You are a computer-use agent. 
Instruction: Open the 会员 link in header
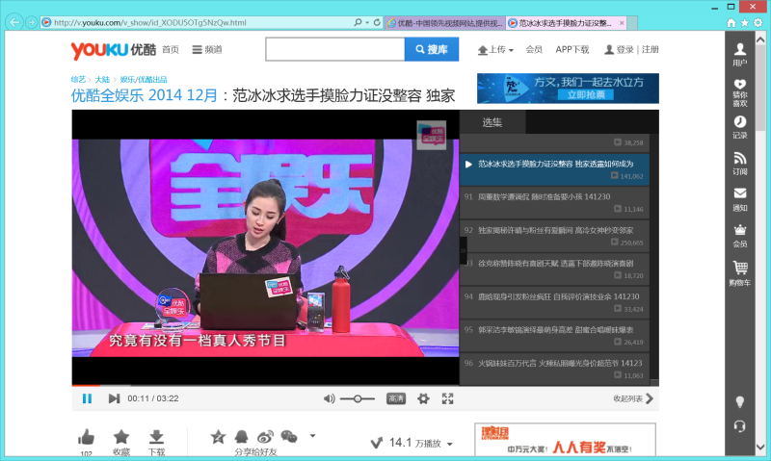click(534, 50)
